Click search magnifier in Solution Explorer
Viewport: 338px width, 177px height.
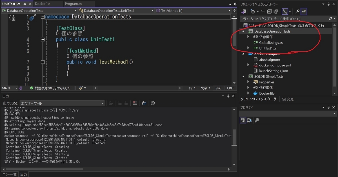pyautogui.click(x=330, y=19)
